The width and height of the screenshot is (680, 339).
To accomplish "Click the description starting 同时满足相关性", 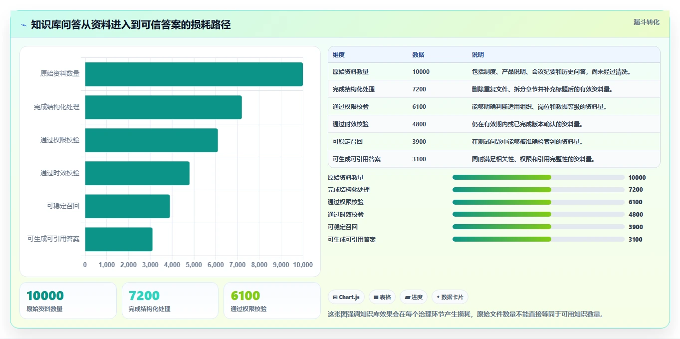I will click(x=533, y=159).
